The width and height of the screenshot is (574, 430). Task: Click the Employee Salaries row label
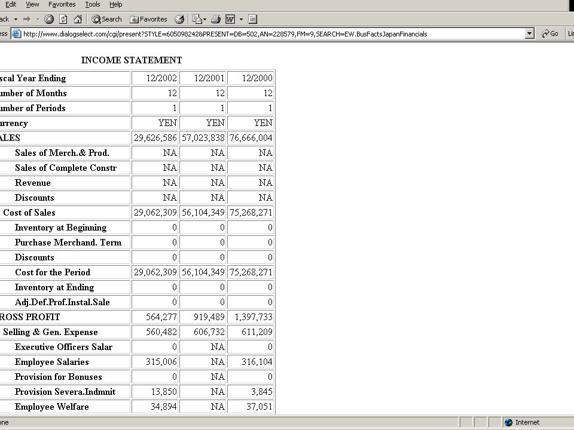pyautogui.click(x=52, y=362)
